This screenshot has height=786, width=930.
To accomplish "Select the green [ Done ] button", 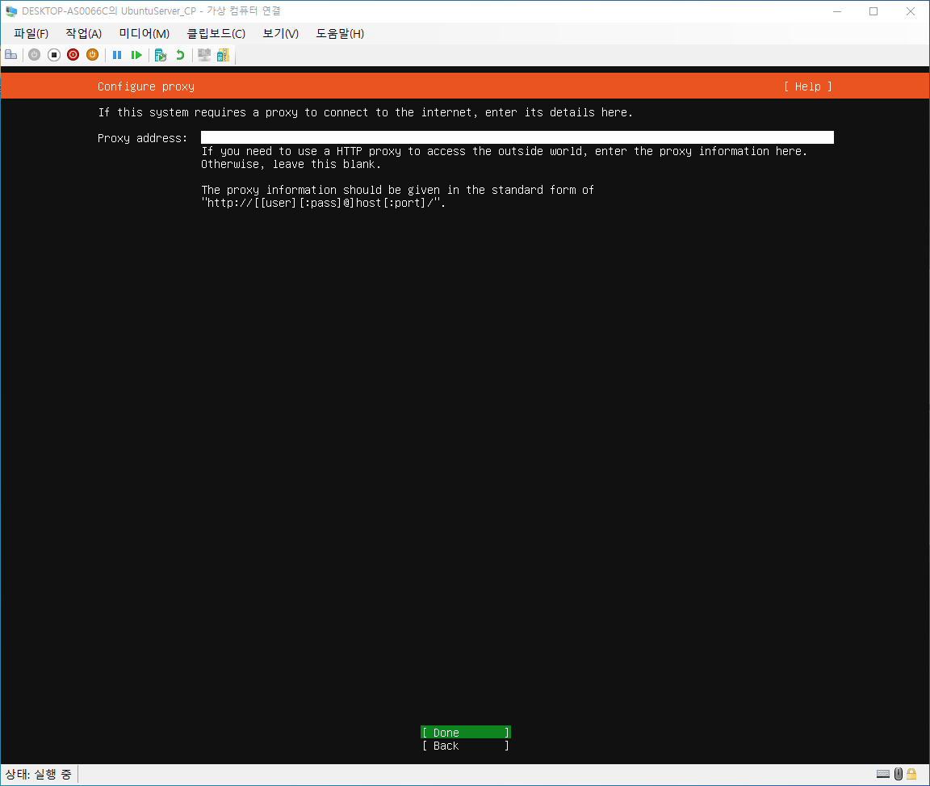I will coord(466,733).
